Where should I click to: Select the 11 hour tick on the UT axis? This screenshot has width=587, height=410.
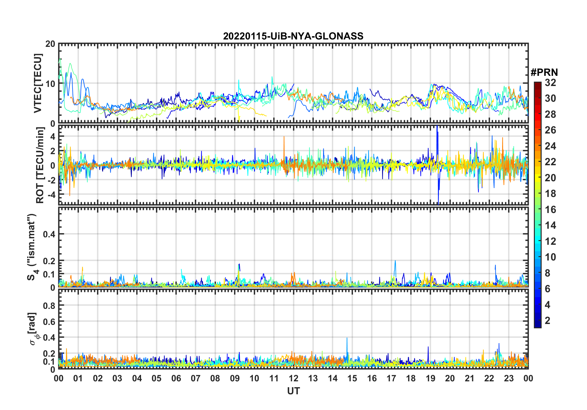[274, 378]
